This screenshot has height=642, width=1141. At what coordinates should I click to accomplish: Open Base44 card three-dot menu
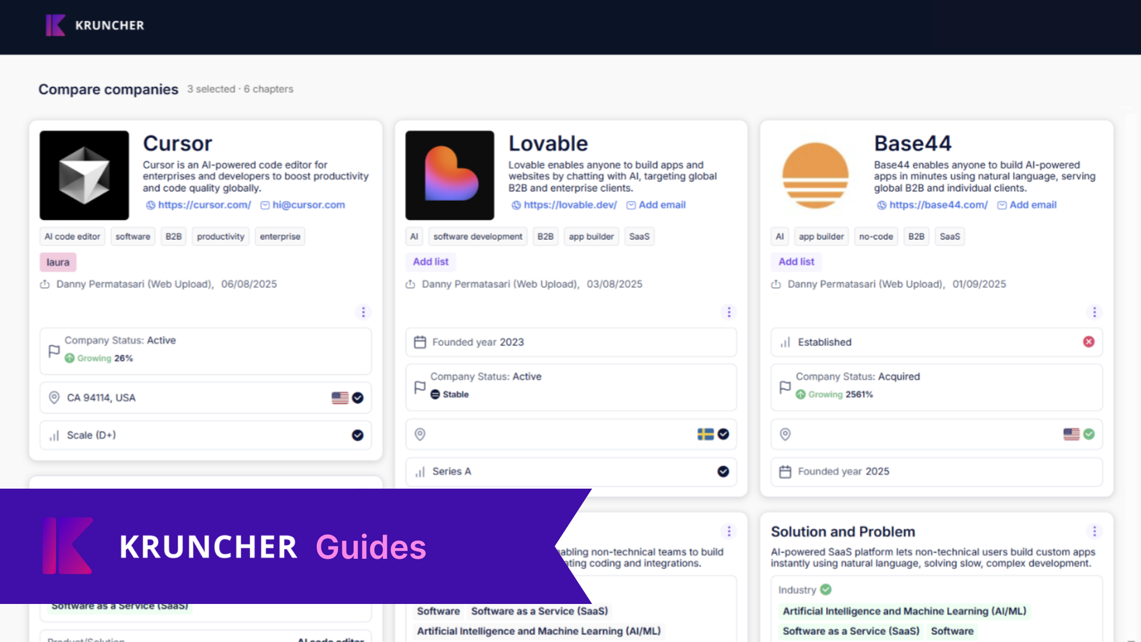1094,312
